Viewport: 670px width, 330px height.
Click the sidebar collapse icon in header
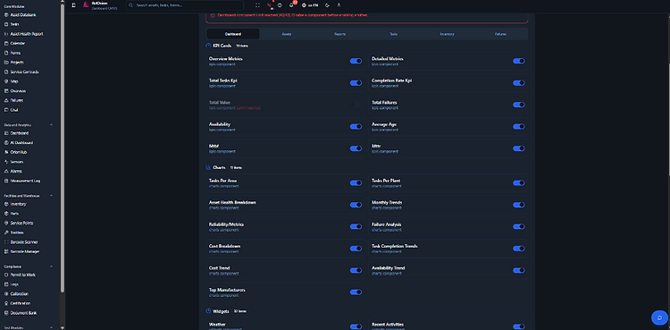(73, 5)
